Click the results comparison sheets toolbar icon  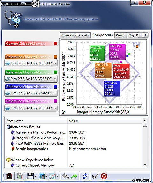pyautogui.click(x=20, y=176)
